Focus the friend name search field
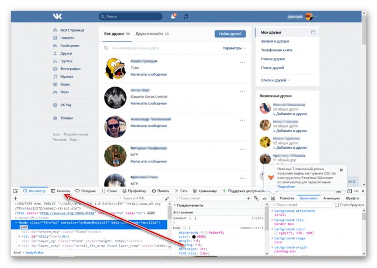 tap(161, 48)
